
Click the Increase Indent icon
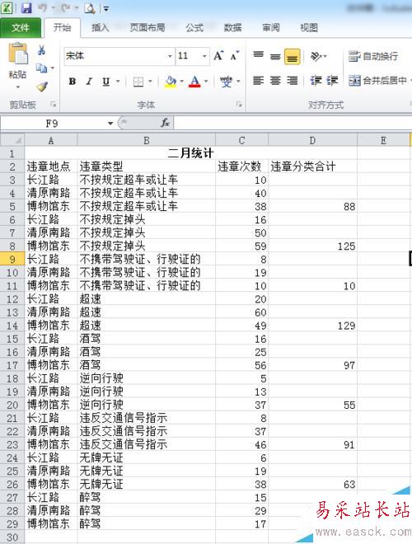[x=332, y=81]
